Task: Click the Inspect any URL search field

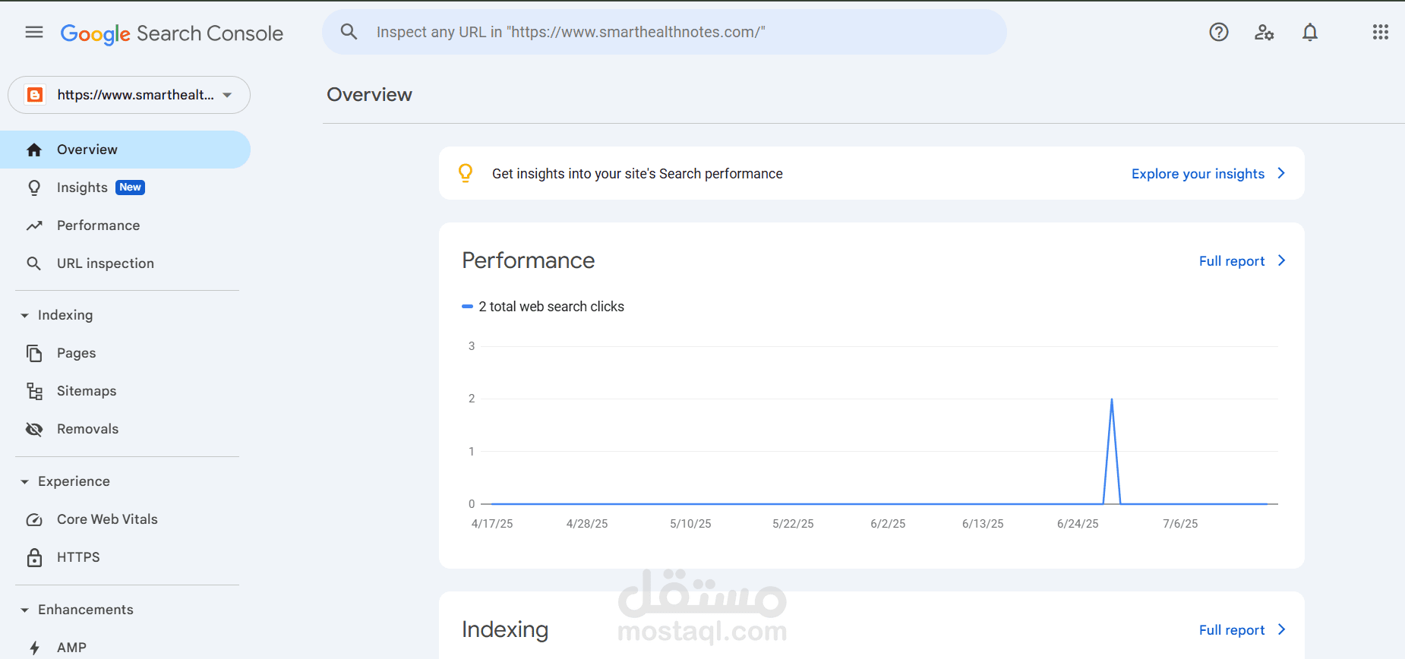Action: [x=665, y=32]
